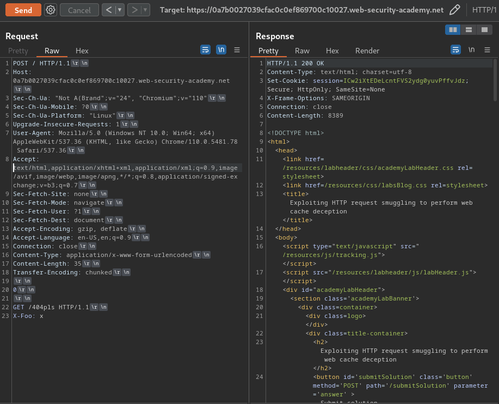499x404 pixels.
Task: Click 'Accept-Language: en-US,en;q=0.9' header
Action: point(72,237)
